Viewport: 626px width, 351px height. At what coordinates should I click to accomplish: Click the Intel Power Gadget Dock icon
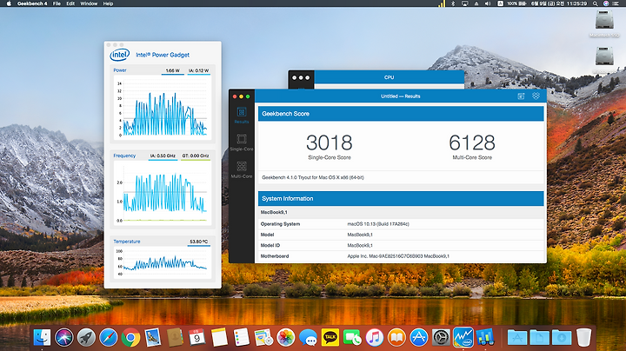pyautogui.click(x=463, y=337)
